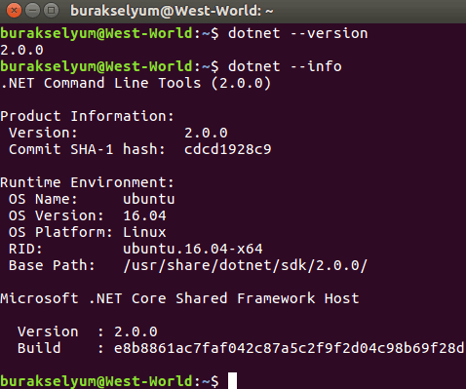Viewport: 466px width, 389px height.
Task: Click the OS Version value '16.04'
Action: point(144,215)
